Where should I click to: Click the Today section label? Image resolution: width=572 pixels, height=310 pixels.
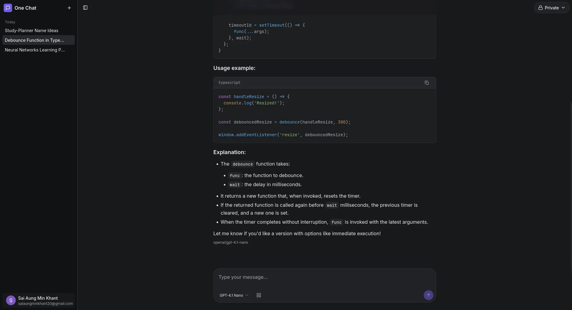click(10, 22)
